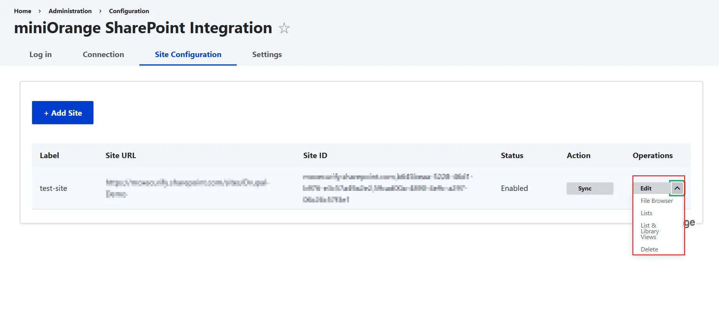This screenshot has width=719, height=322.
Task: Go to the Settings tab
Action: click(267, 54)
